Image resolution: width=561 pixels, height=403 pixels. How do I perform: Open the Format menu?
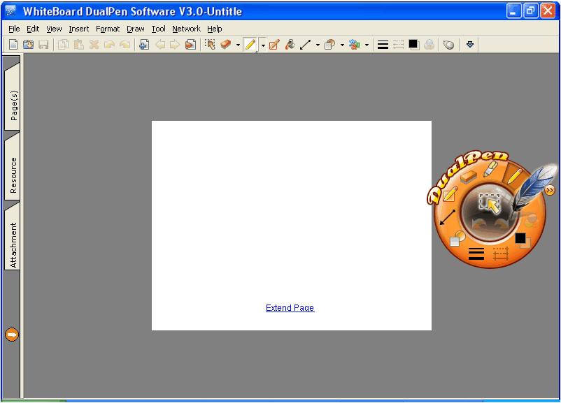108,29
